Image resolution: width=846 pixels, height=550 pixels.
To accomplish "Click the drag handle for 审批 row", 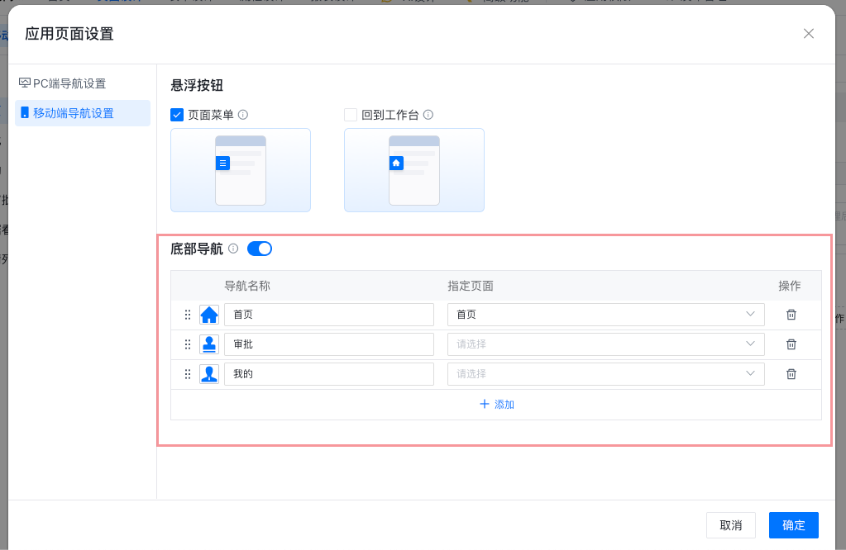I will 188,344.
